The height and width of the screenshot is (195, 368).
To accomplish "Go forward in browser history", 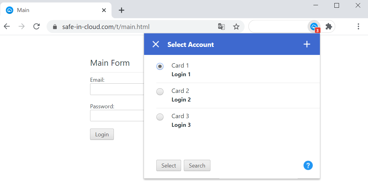I will pyautogui.click(x=22, y=26).
